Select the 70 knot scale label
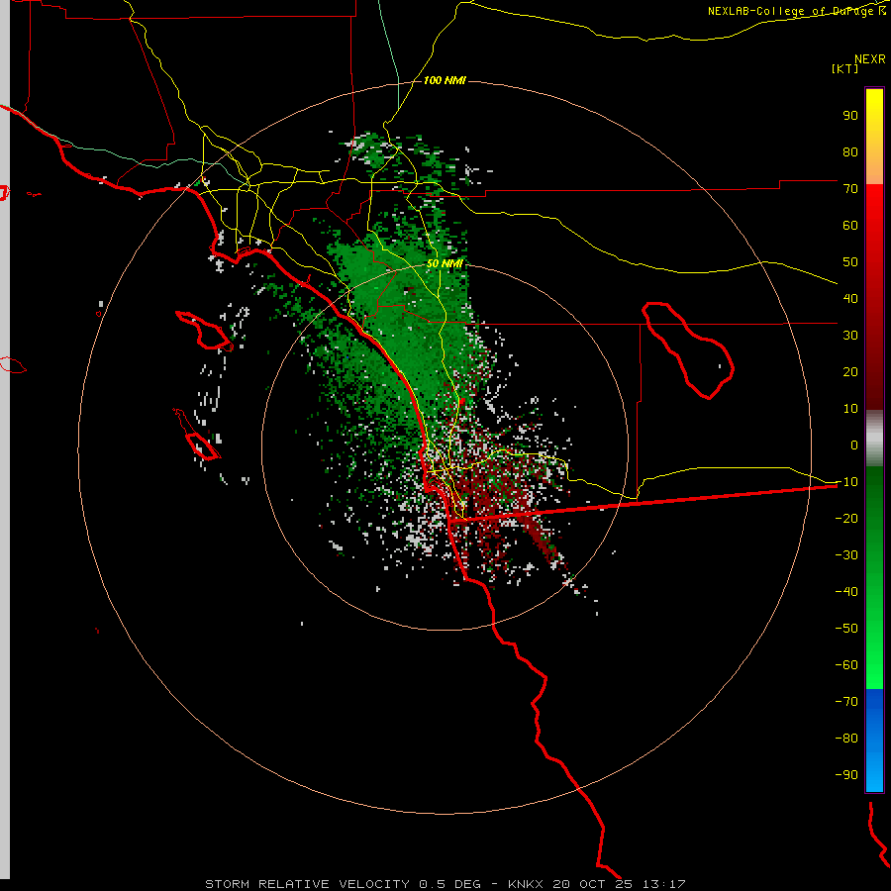The height and width of the screenshot is (891, 891). pos(850,189)
